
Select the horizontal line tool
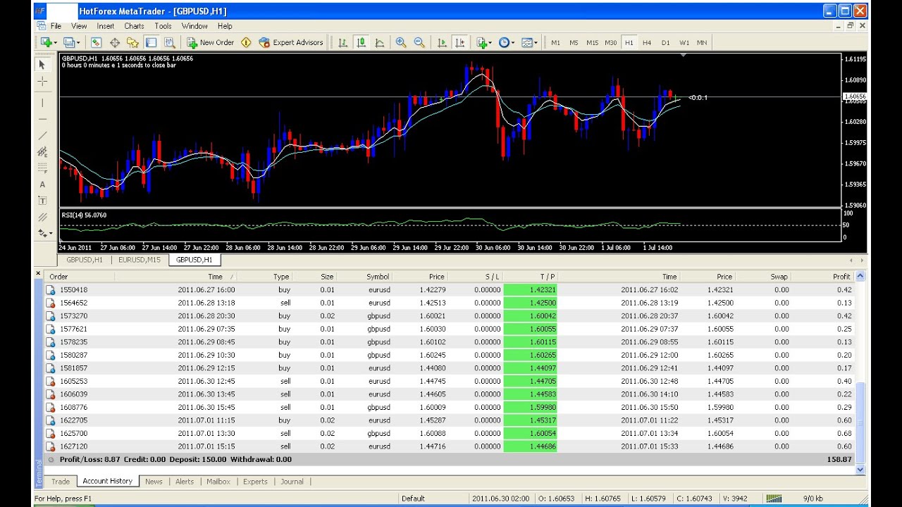point(42,119)
